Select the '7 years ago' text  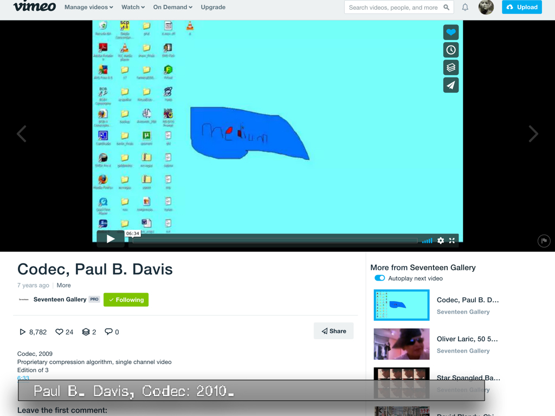(33, 285)
